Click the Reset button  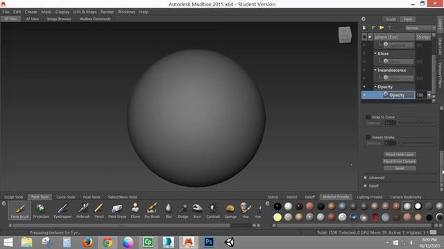tap(400, 168)
